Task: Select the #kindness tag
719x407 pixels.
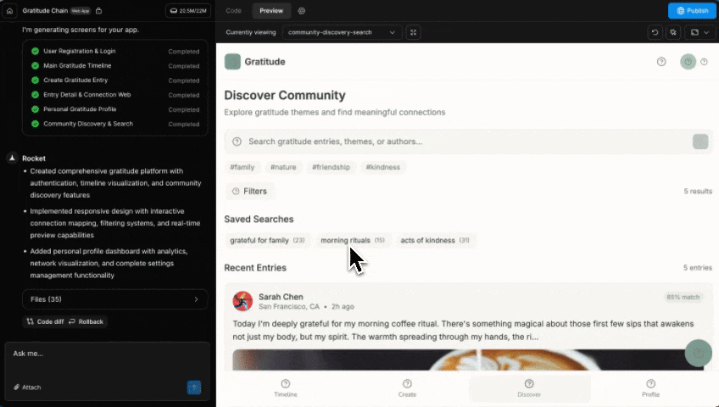Action: [x=383, y=167]
